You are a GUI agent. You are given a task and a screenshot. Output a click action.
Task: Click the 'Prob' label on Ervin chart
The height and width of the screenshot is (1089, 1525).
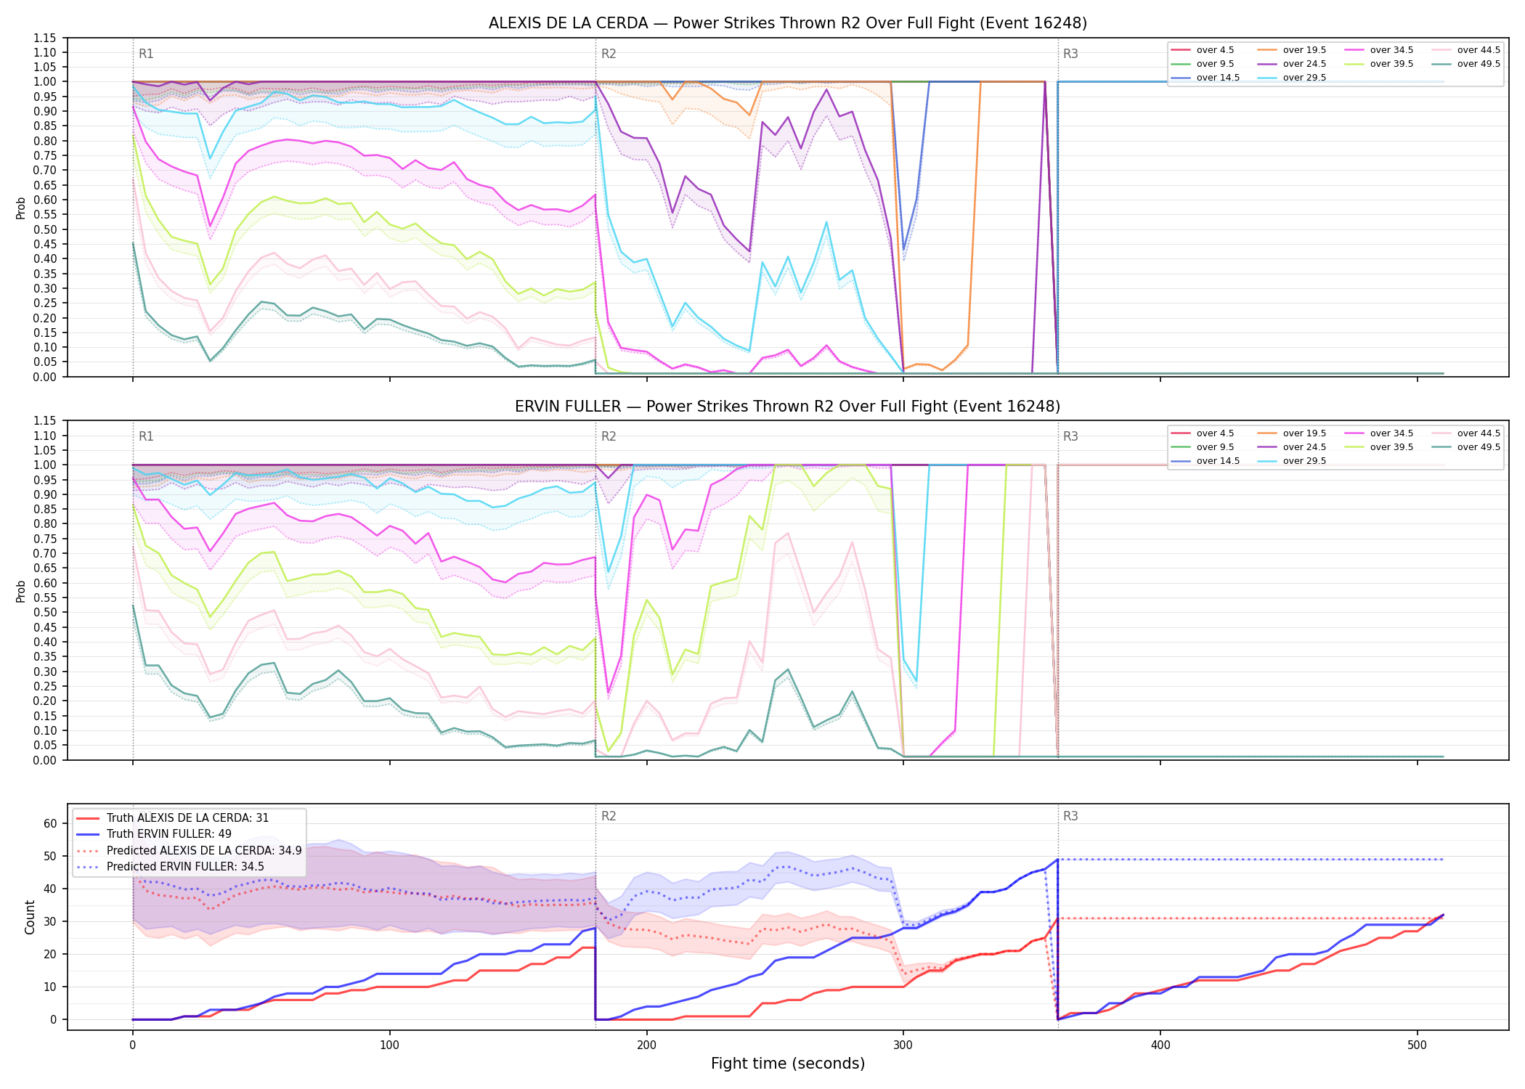[x=21, y=591]
